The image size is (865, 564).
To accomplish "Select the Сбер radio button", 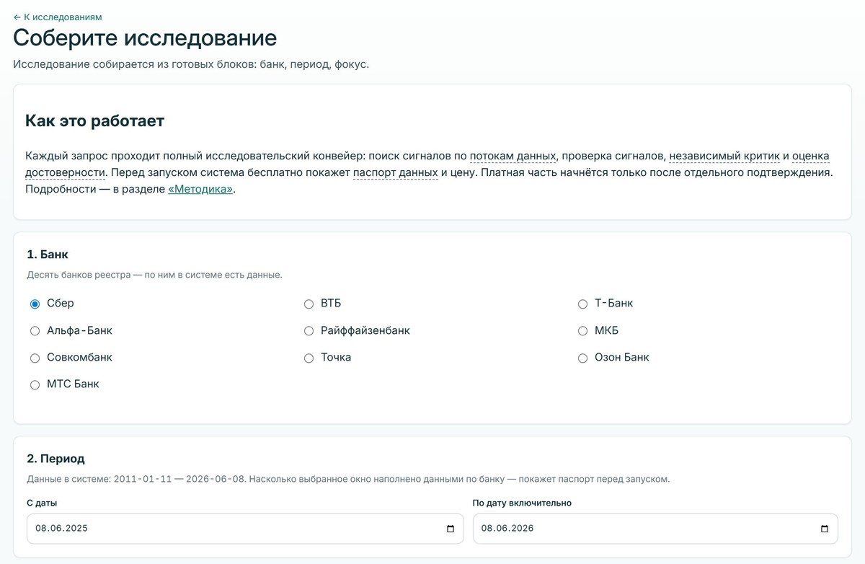I will [35, 304].
